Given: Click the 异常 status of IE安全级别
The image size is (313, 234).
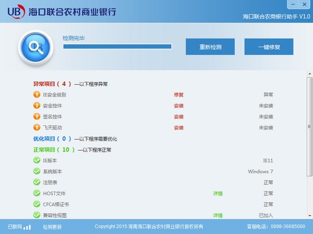Looking at the screenshot, I should [x=268, y=95].
